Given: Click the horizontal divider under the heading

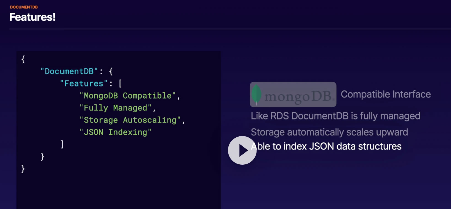Looking at the screenshot, I should pyautogui.click(x=230, y=29).
